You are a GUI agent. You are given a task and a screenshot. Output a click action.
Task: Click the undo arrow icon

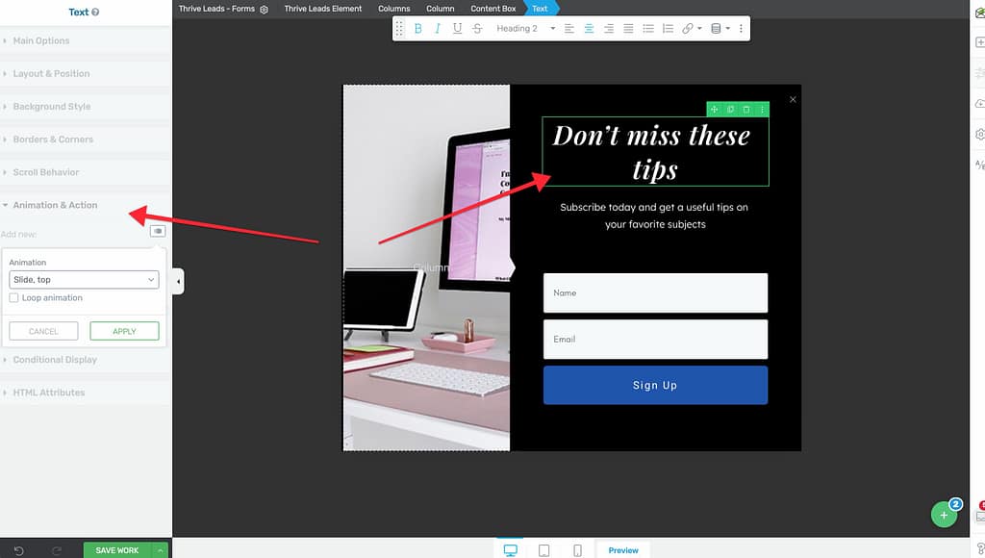[x=18, y=550]
